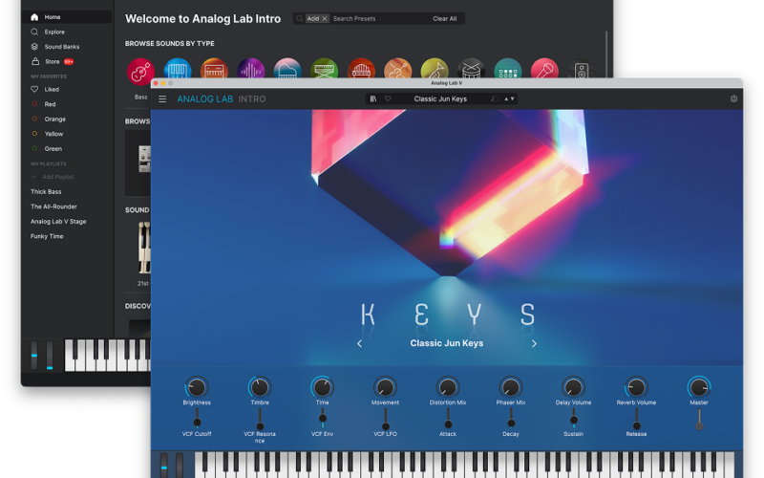Screen dimensions: 764x478
Task: Click the Master volume knob
Action: [x=698, y=387]
